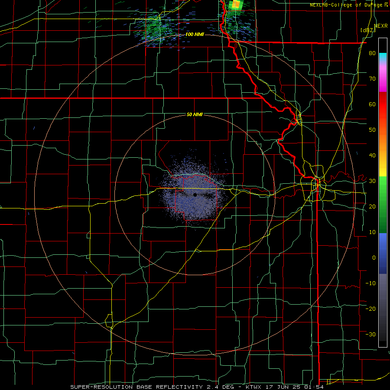Click the 10 value on the dBZ scale
The height and width of the screenshot is (390, 390).
pyautogui.click(x=372, y=232)
